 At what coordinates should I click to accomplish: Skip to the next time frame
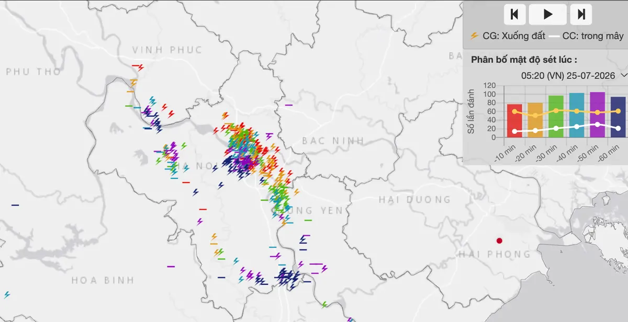(581, 14)
